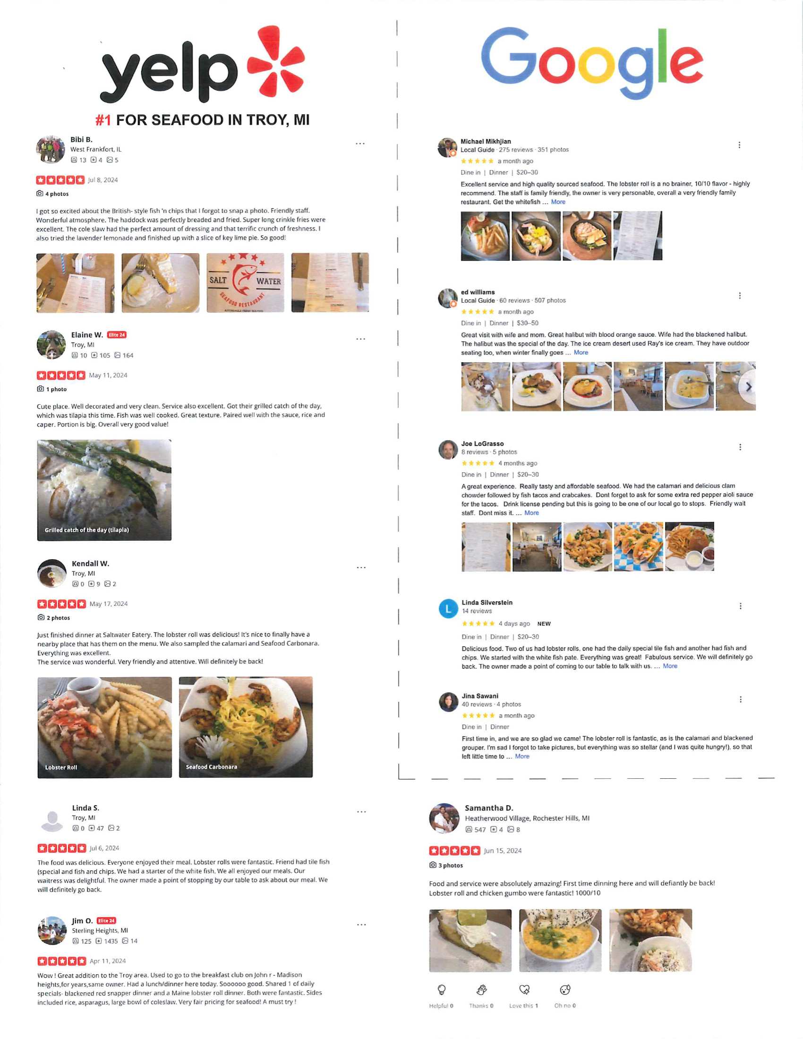This screenshot has height=1039, width=803.
Task: Show more of Linda Silverstein's review text
Action: 670,666
